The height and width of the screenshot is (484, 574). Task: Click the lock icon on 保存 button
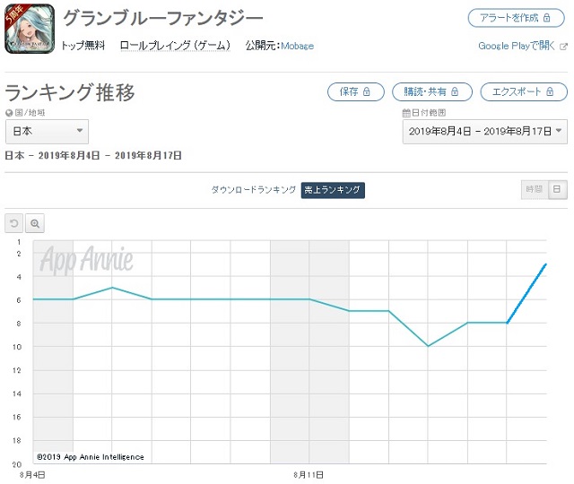point(367,91)
